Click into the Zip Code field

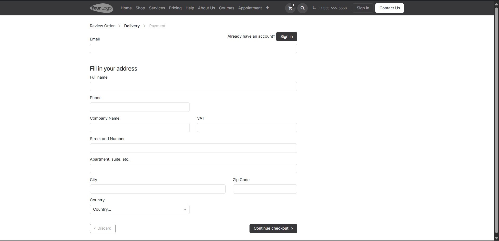tap(265, 189)
